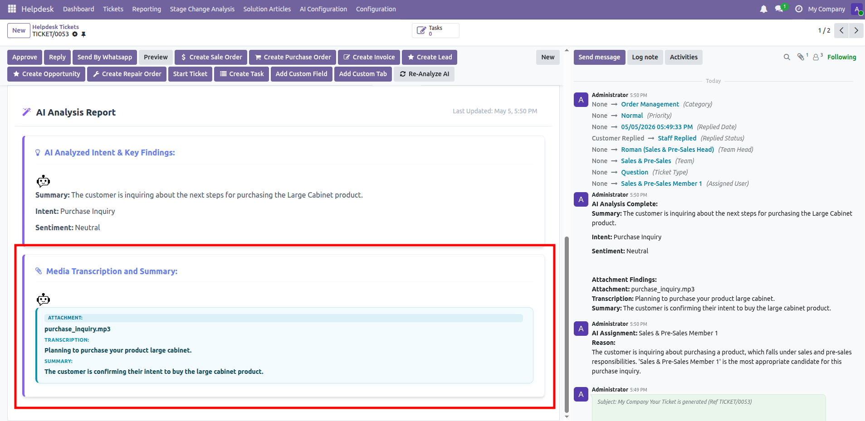This screenshot has width=865, height=421.
Task: Open Roman (Sales & Pre-Sales Head) link
Action: pyautogui.click(x=667, y=150)
